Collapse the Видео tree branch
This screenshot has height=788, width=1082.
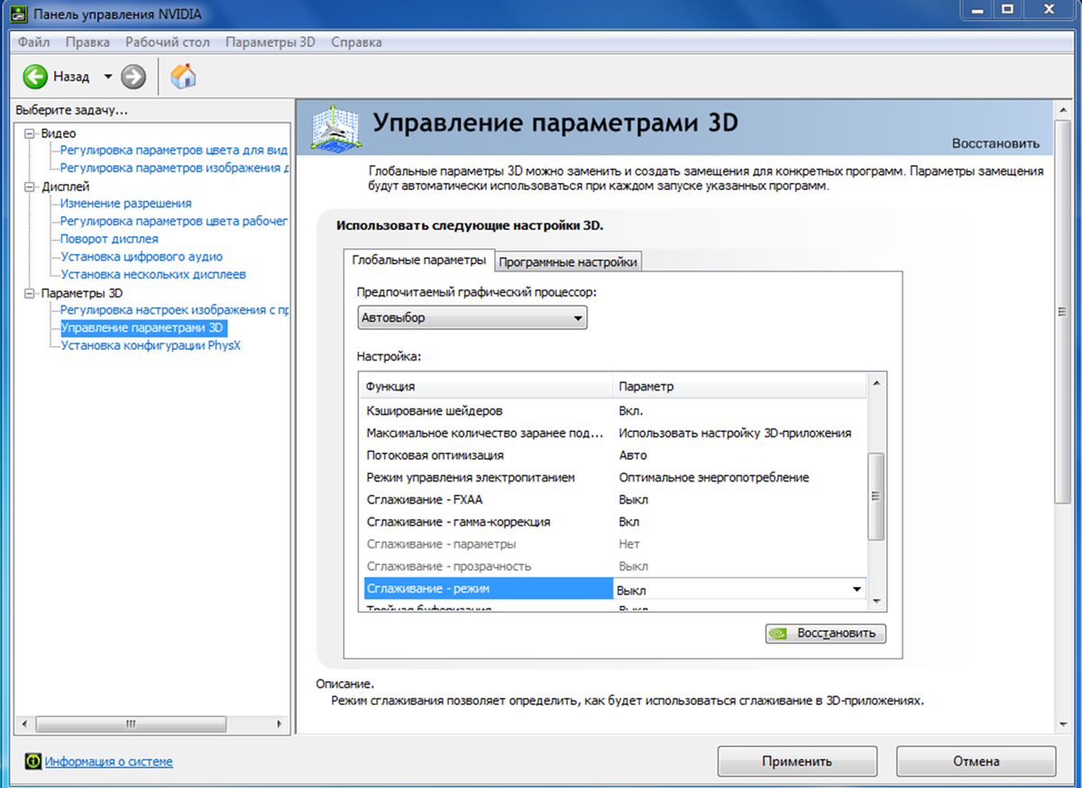click(x=30, y=133)
